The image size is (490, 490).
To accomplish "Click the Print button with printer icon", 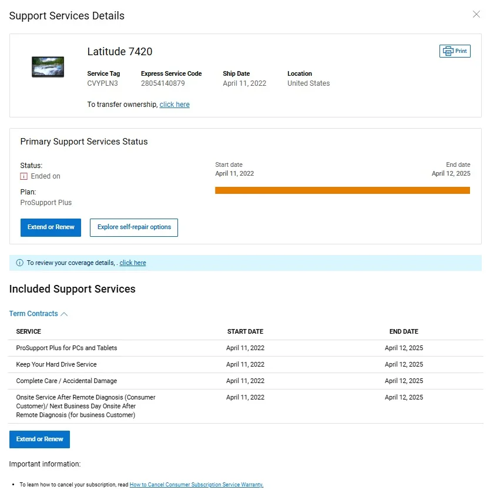I will [x=455, y=51].
